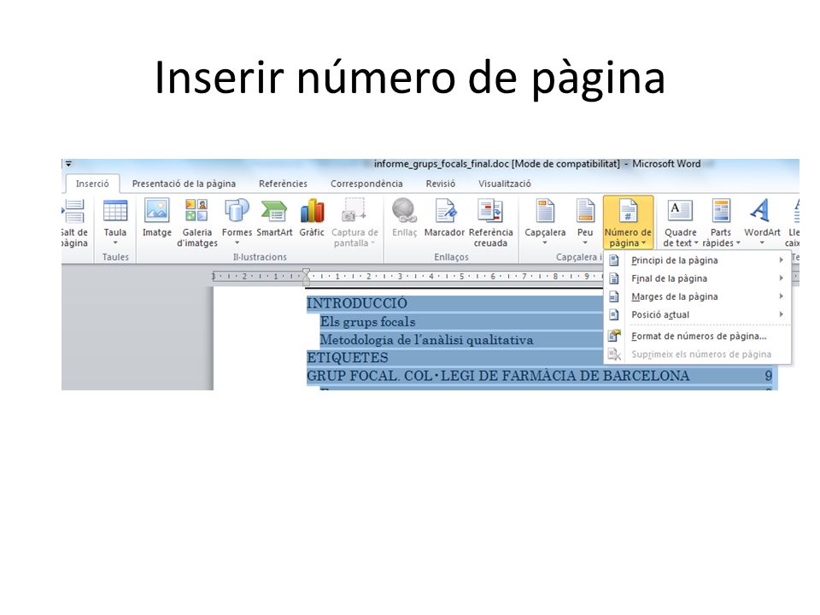This screenshot has height=615, width=820.
Task: Click the Format de números de pàgina icon
Action: click(614, 337)
